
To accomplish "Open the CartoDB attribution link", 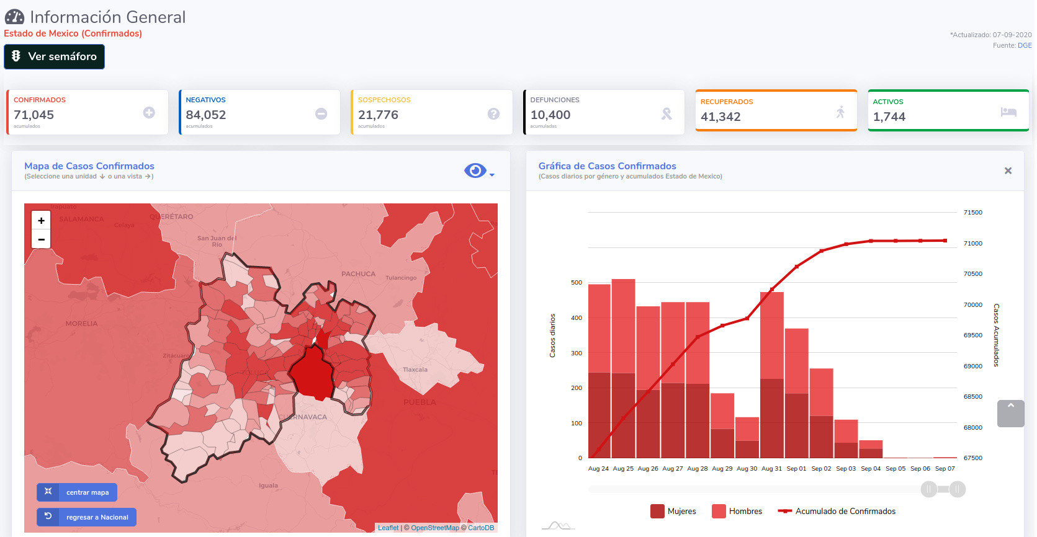I will pyautogui.click(x=481, y=528).
